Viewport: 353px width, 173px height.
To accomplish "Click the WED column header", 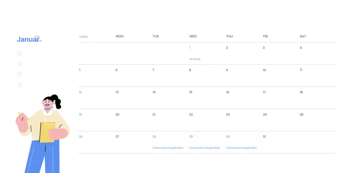I will [x=193, y=36].
